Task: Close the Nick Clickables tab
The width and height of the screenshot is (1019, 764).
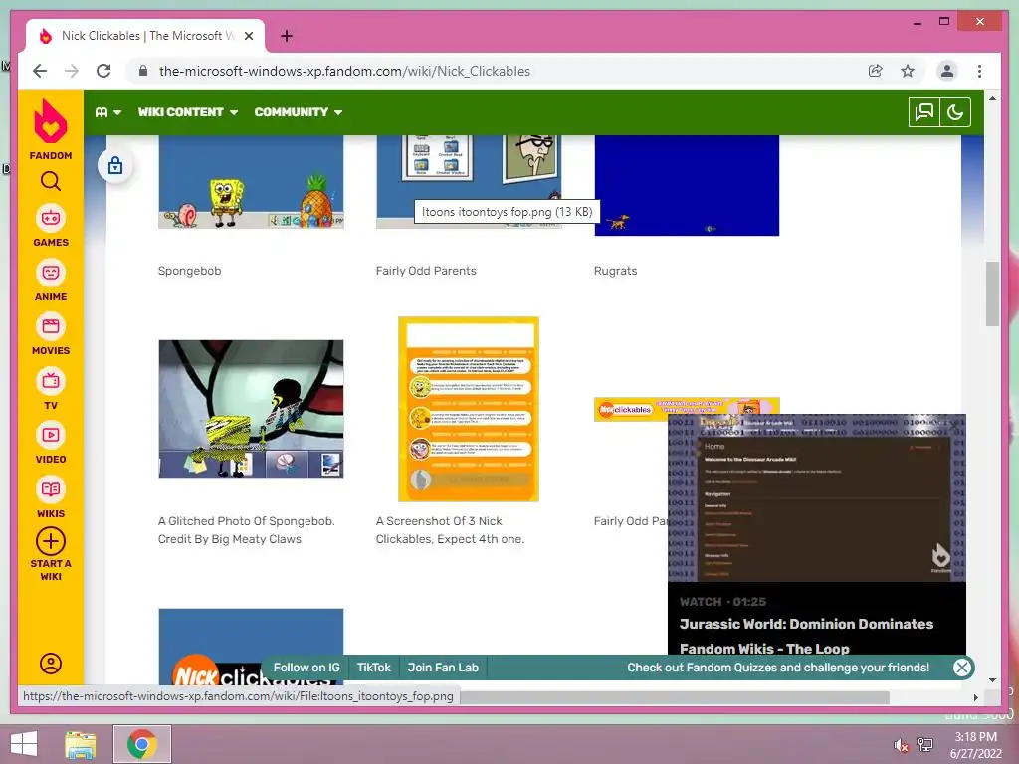Action: click(248, 36)
